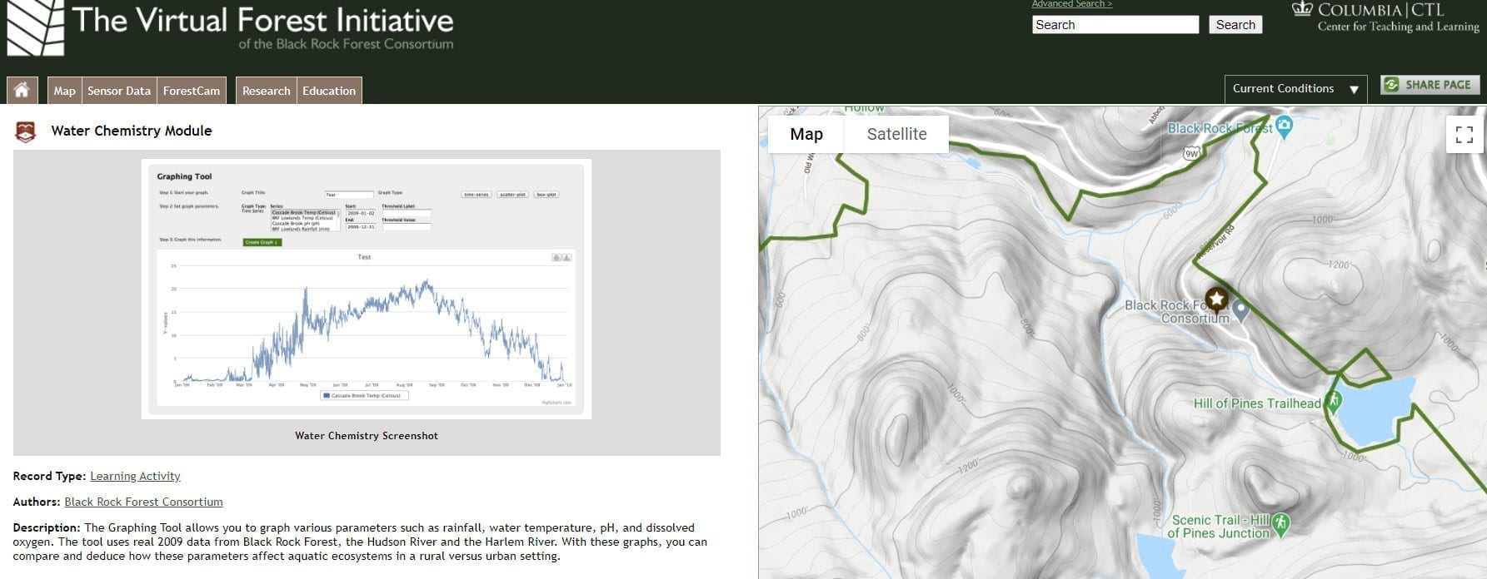Toggle fullscreen map view
This screenshot has height=579, width=1487.
(x=1464, y=134)
